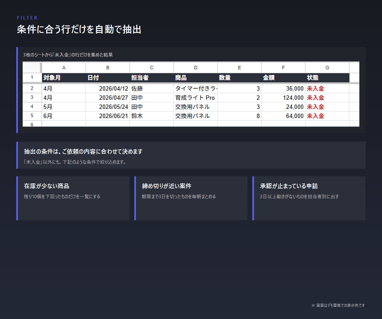Open the 締め切りが近い案件 card
This screenshot has width=382, height=319.
pos(191,198)
